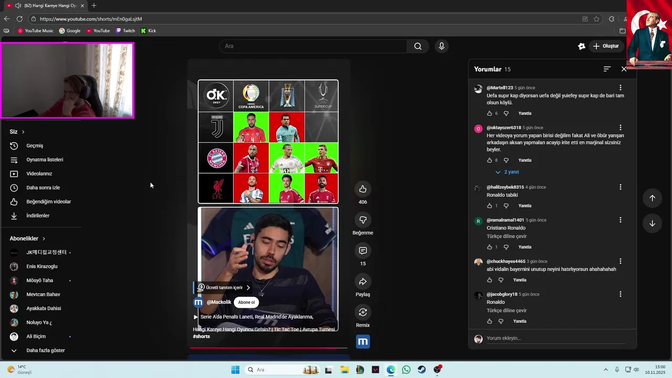The width and height of the screenshot is (672, 378).
Task: Click Abone ol subscribe button
Action: coord(246,302)
